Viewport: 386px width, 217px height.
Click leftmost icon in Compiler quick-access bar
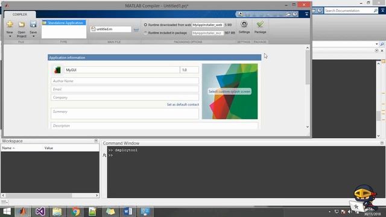pyautogui.click(x=241, y=14)
